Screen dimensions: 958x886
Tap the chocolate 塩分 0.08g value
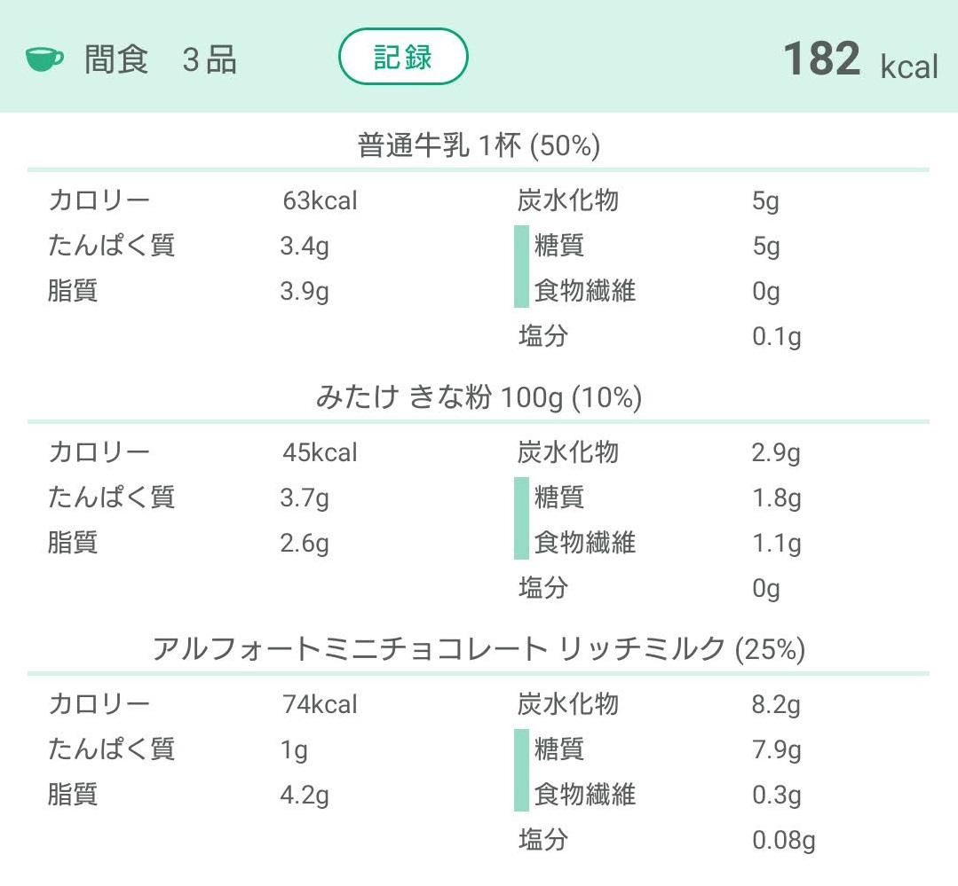tap(783, 840)
